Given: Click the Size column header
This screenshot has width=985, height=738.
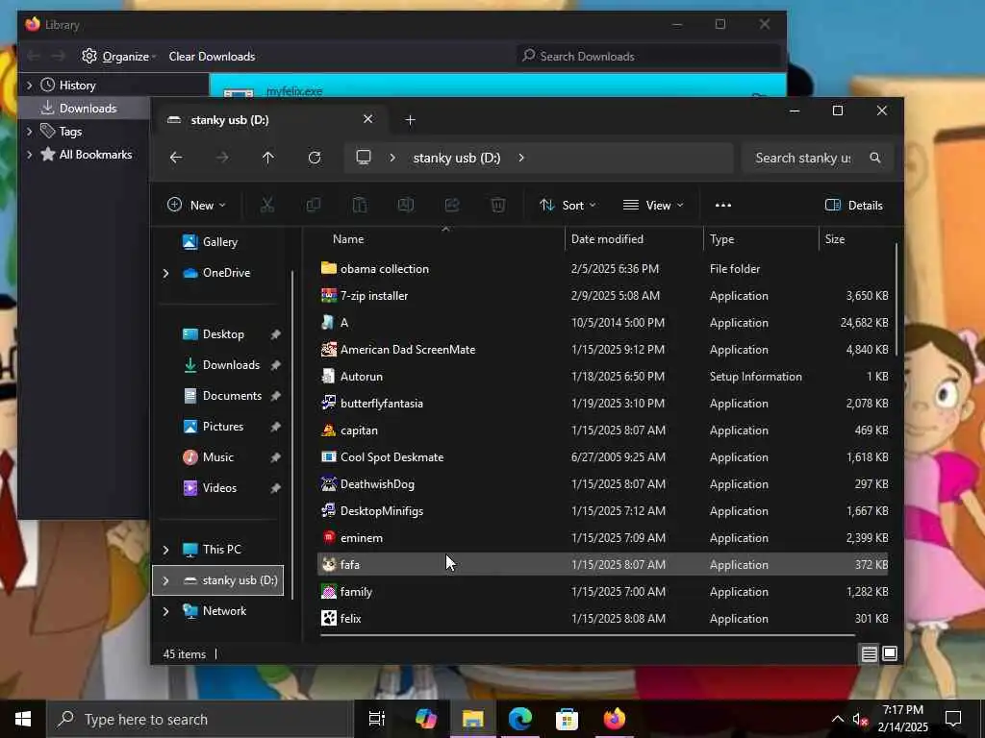Looking at the screenshot, I should click(x=835, y=239).
